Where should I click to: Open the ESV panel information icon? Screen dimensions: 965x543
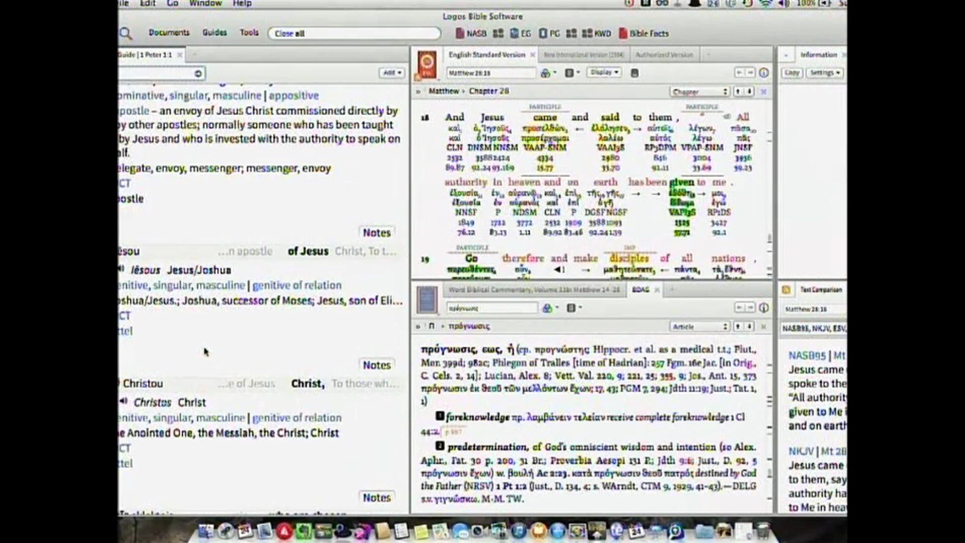tap(765, 72)
